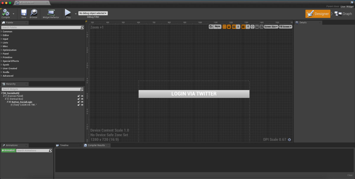Toggle lock for Button_SocialLogin in hierarchy

tap(79, 102)
